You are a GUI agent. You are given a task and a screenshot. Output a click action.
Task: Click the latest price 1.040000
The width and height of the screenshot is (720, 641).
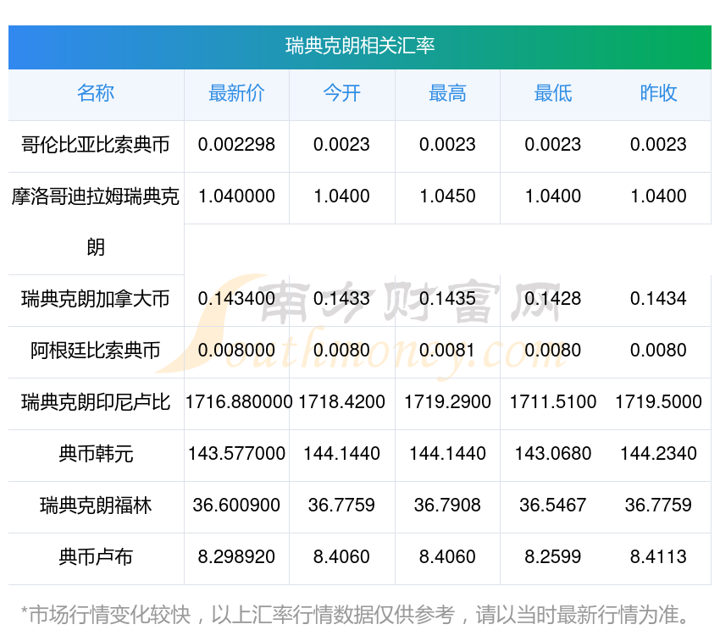coord(236,196)
